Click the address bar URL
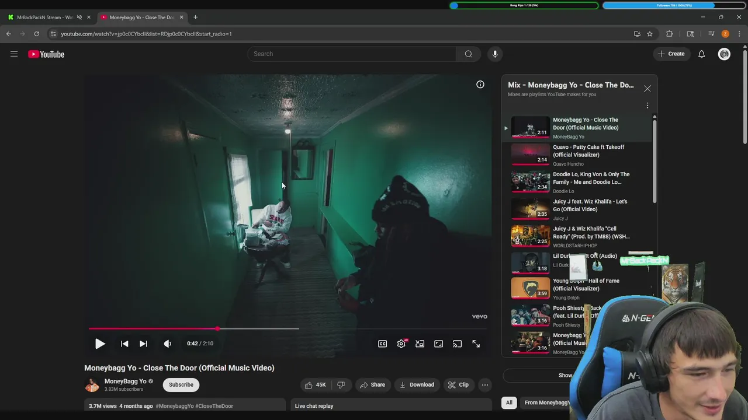Image resolution: width=748 pixels, height=420 pixels. pyautogui.click(x=146, y=34)
